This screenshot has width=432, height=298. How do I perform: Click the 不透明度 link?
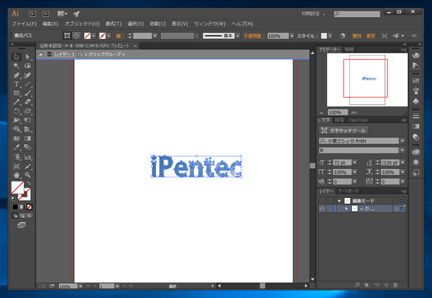254,36
